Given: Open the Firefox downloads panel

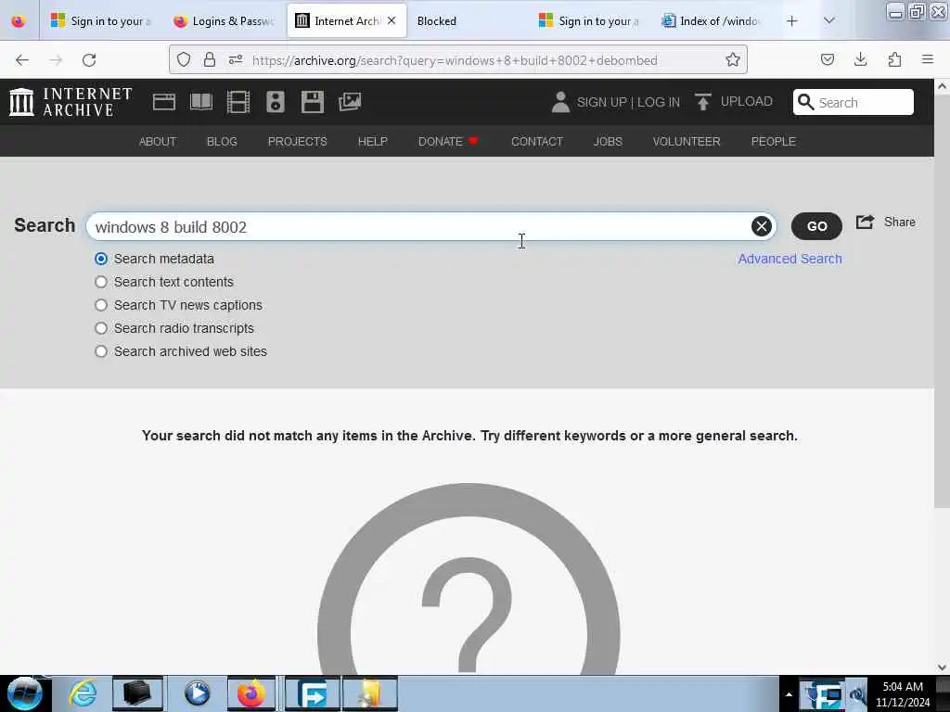Looking at the screenshot, I should tap(860, 60).
